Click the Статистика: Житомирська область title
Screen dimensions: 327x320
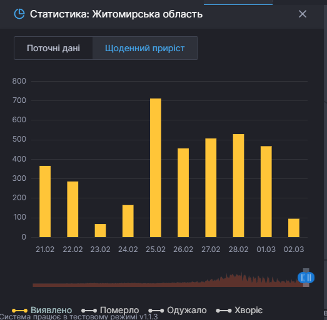tap(116, 14)
